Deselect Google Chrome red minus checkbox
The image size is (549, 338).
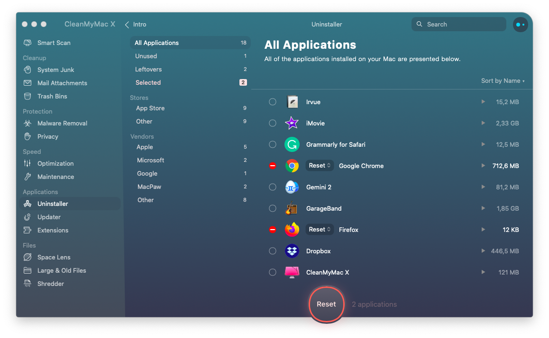273,166
